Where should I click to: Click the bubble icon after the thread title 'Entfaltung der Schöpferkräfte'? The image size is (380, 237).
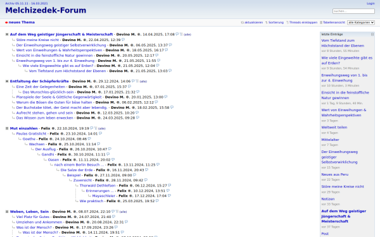(x=133, y=82)
